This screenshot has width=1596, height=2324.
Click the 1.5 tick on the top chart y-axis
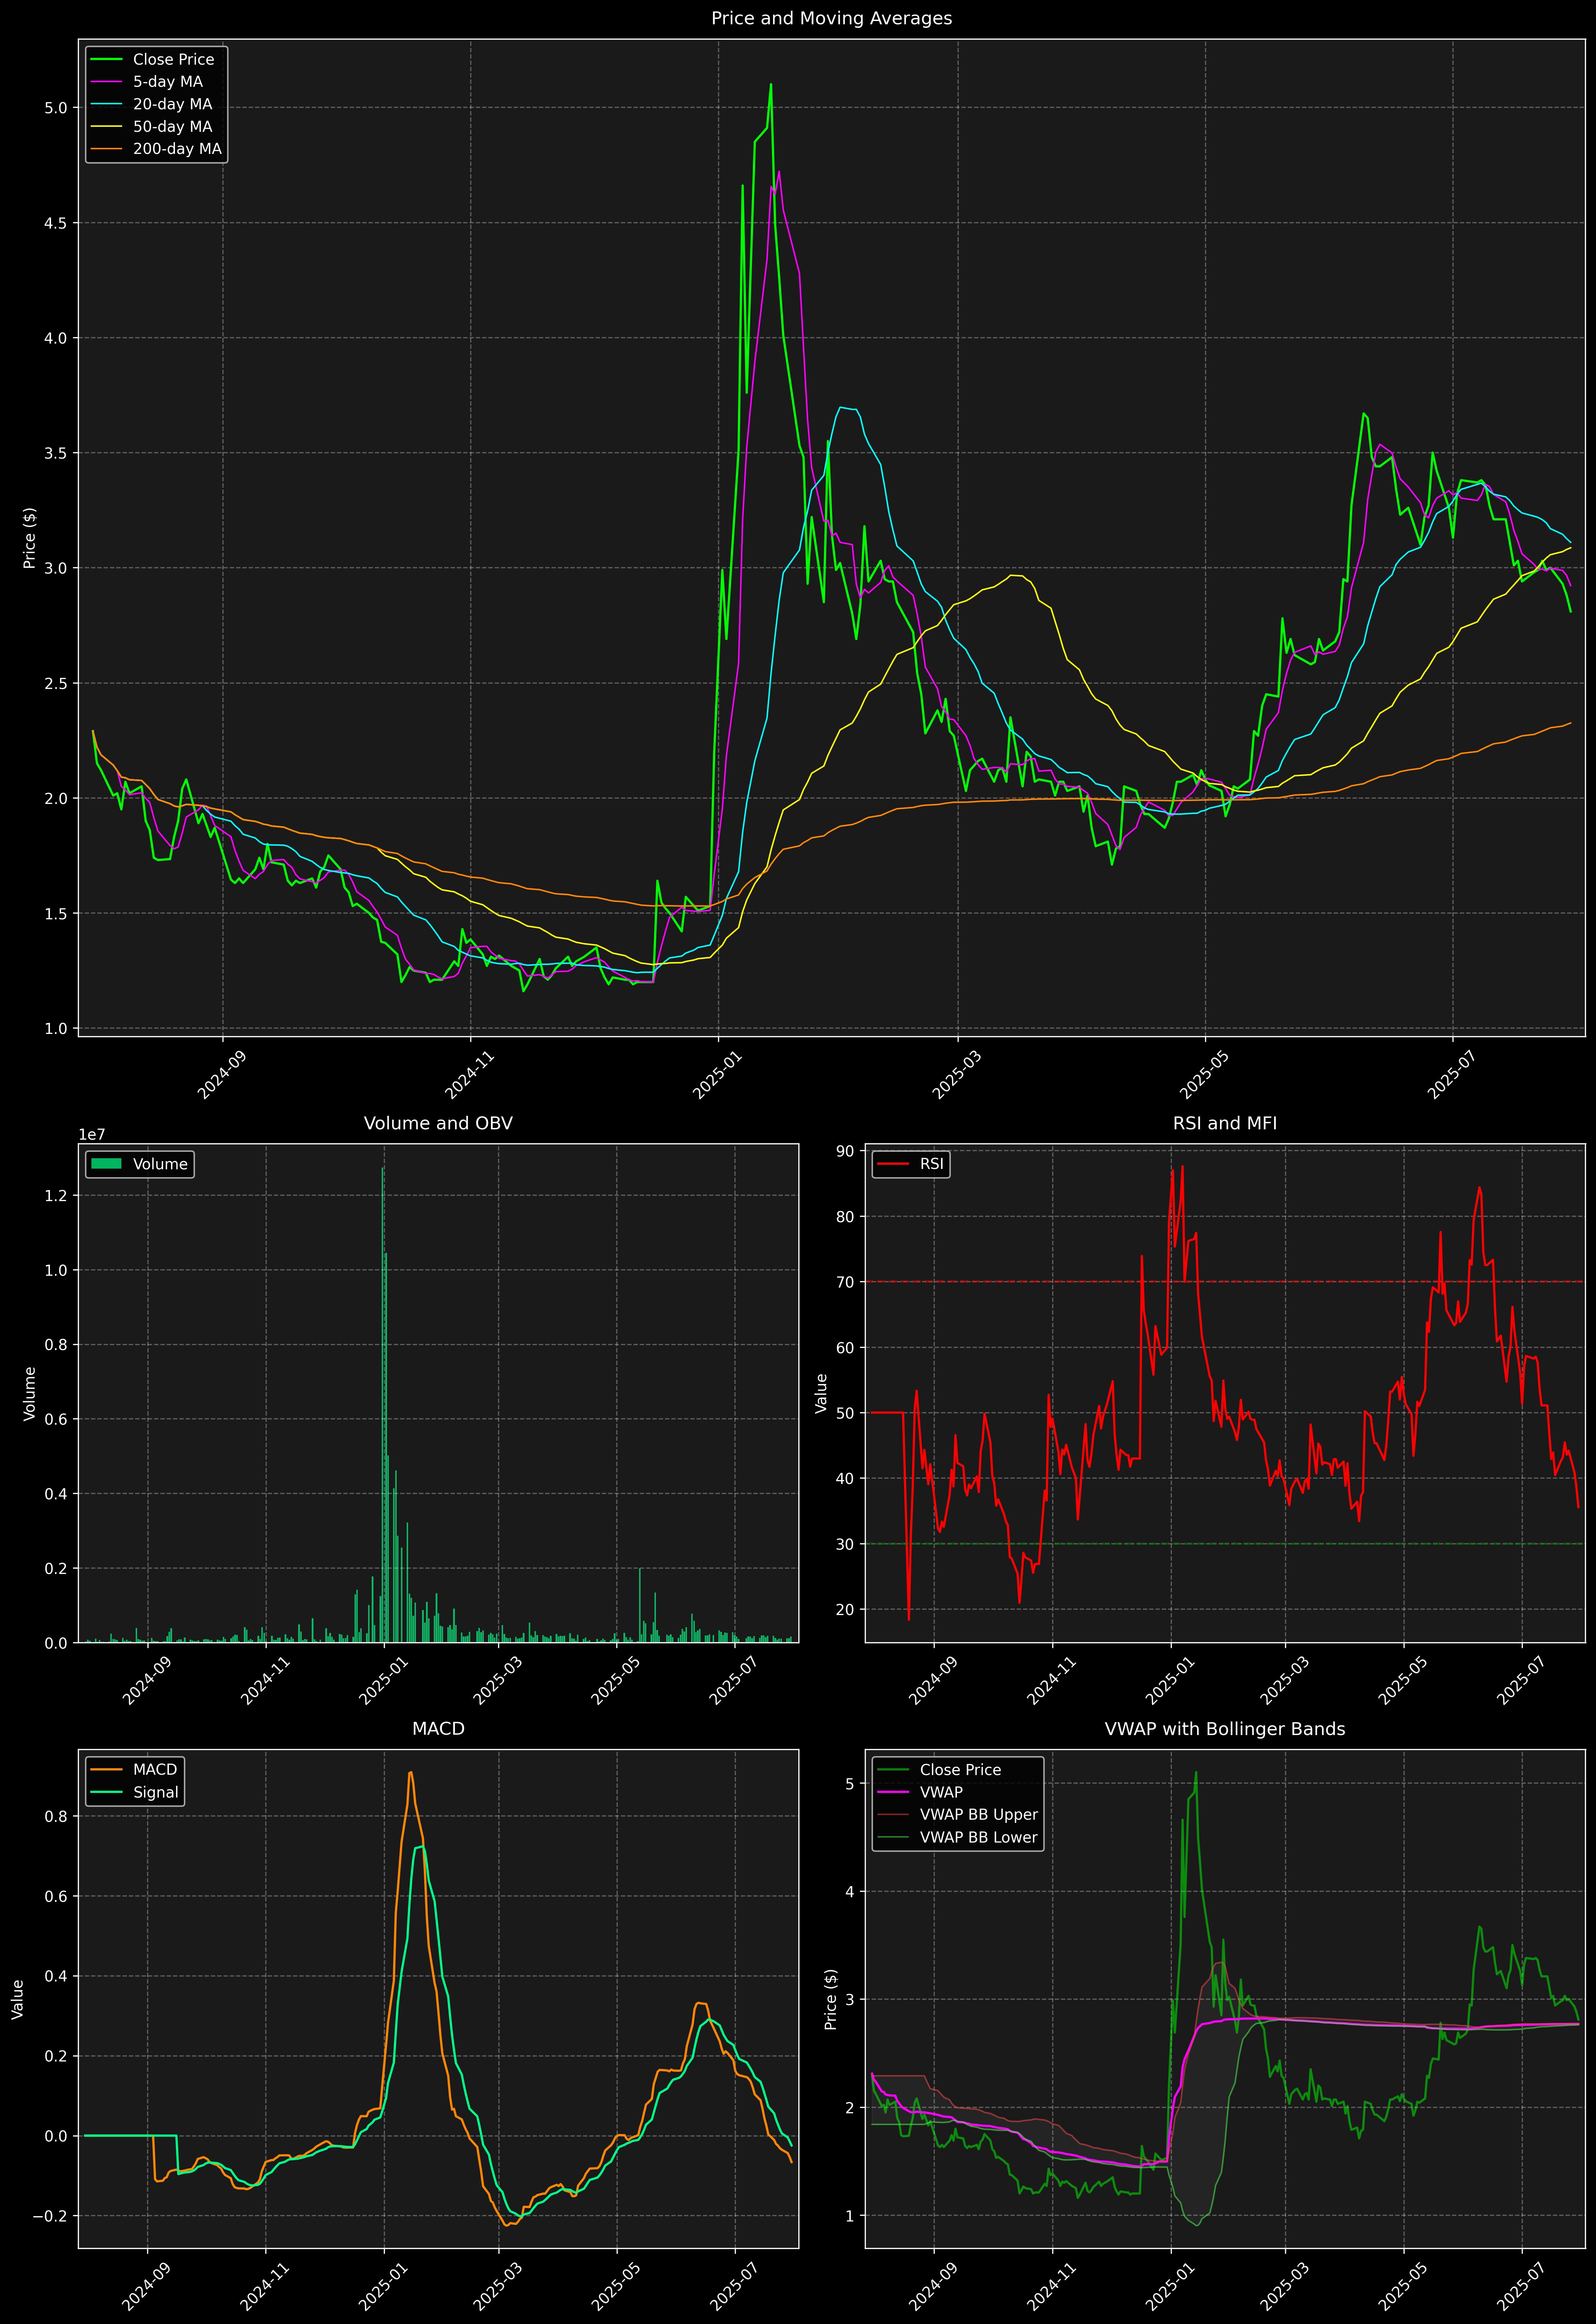coord(56,913)
